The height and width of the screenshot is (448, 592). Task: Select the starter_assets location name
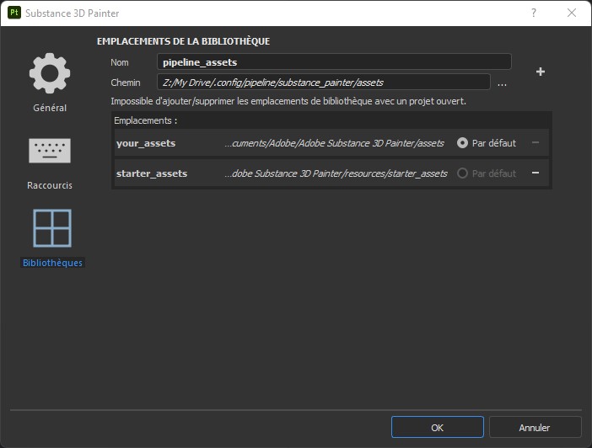[x=152, y=173]
